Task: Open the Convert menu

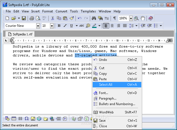Action: (x=61, y=11)
